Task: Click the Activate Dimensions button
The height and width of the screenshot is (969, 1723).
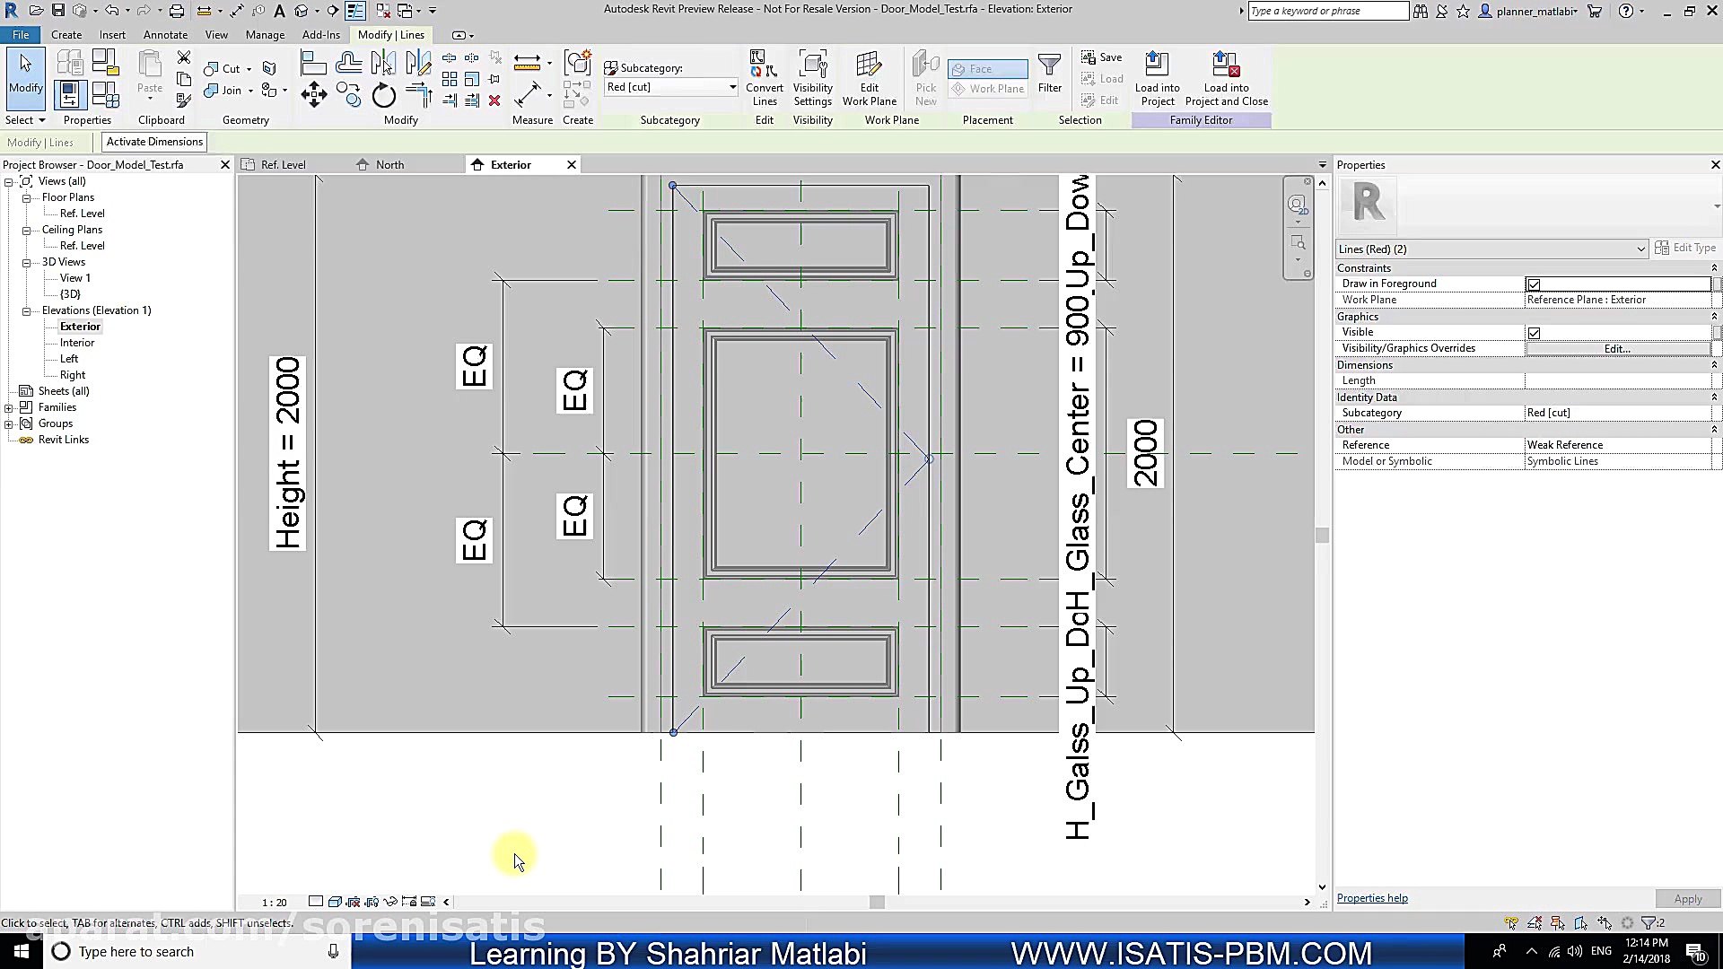Action: tap(154, 142)
